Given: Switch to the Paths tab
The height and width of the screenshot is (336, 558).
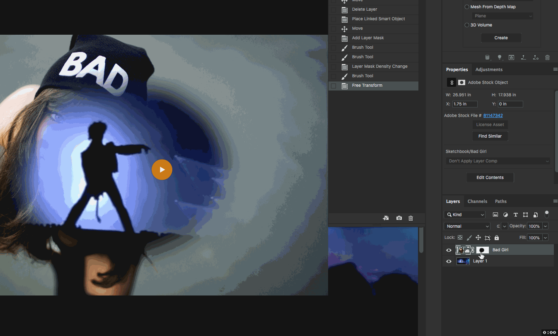Looking at the screenshot, I should [500, 201].
